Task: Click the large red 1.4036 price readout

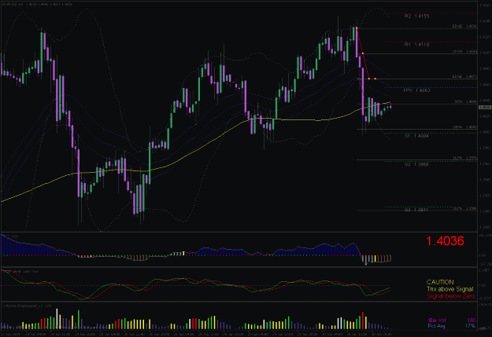Action: click(x=445, y=241)
